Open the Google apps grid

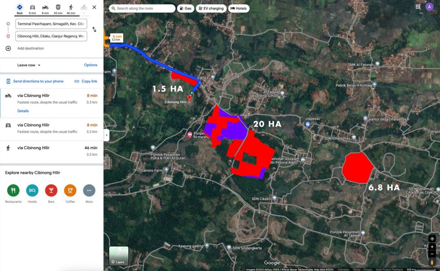point(418,7)
